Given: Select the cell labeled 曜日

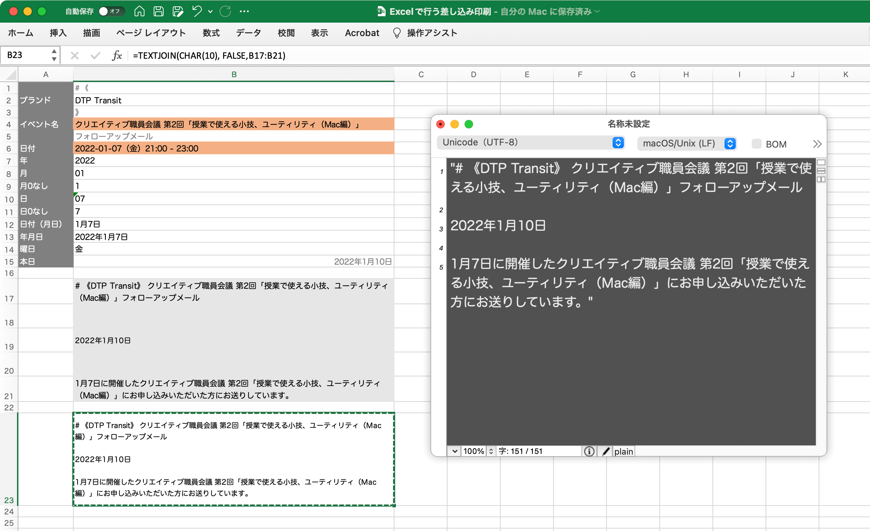Looking at the screenshot, I should click(46, 249).
